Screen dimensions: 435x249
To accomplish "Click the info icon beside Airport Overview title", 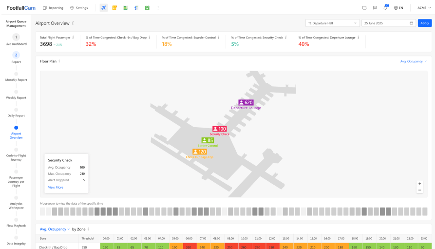I will pos(73,23).
